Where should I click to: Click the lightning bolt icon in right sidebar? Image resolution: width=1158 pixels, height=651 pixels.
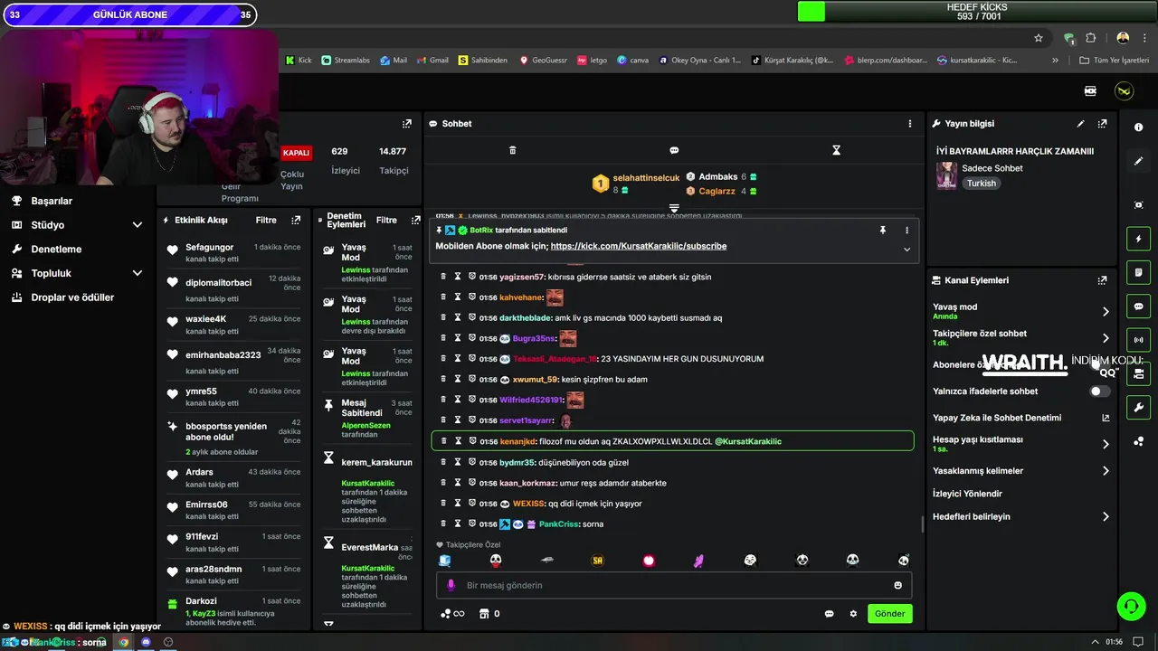click(1138, 239)
